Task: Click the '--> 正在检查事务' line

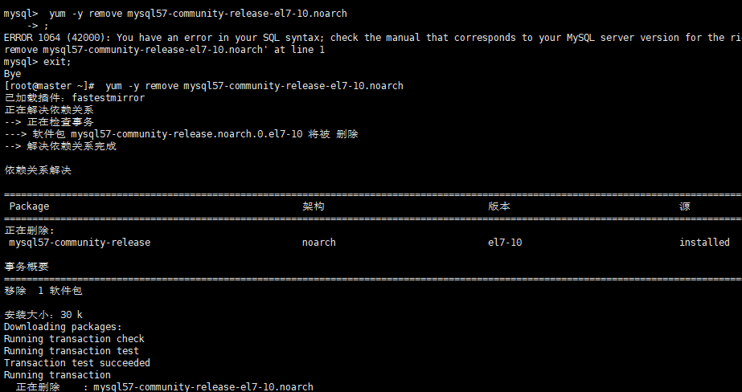Action: [49, 122]
